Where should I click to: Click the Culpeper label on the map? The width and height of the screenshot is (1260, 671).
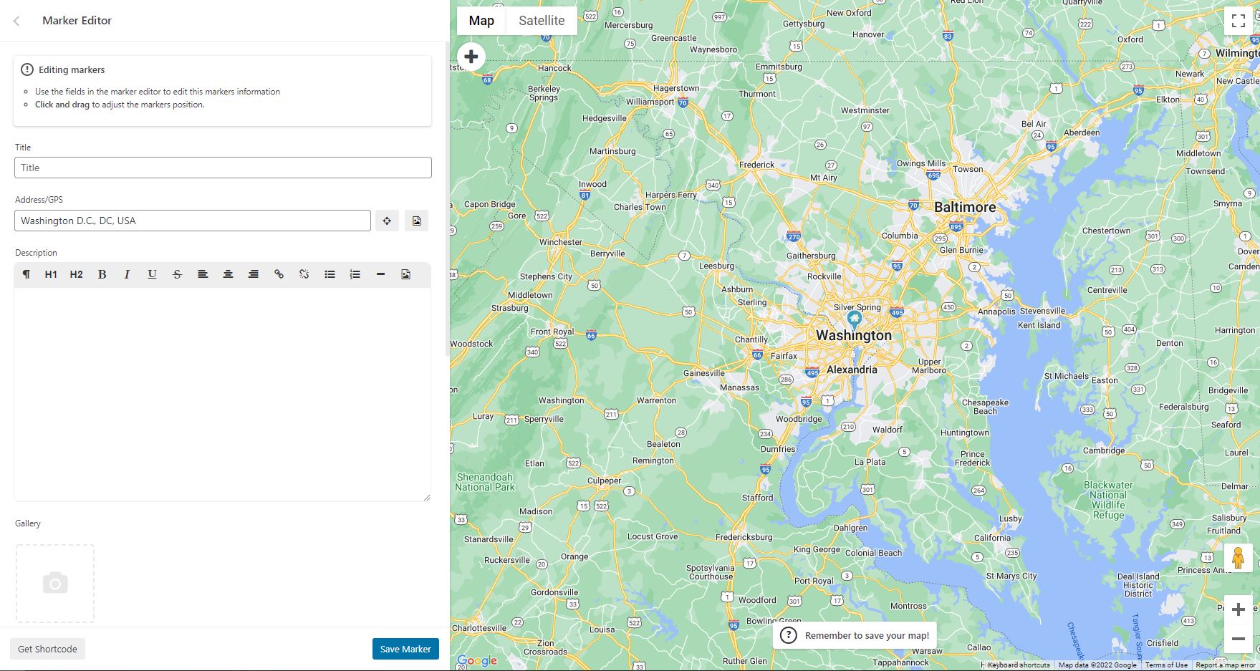click(604, 481)
